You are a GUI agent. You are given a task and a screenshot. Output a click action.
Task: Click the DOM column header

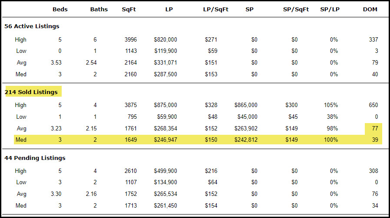pyautogui.click(x=371, y=9)
